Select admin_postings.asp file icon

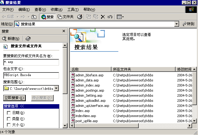[x=73, y=90]
